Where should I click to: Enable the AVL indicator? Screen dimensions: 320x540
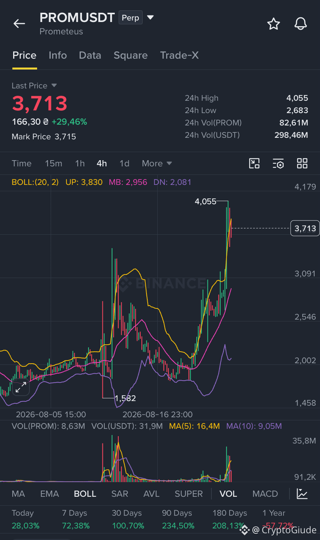151,494
